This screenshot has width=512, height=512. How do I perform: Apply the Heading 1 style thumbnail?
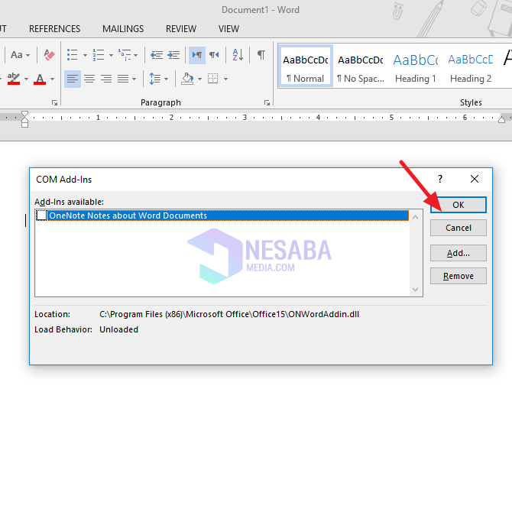click(x=416, y=66)
